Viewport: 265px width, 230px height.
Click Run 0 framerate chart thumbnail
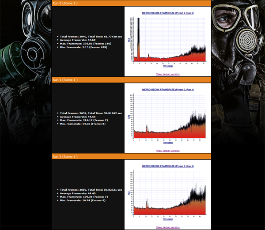pyautogui.click(x=168, y=40)
